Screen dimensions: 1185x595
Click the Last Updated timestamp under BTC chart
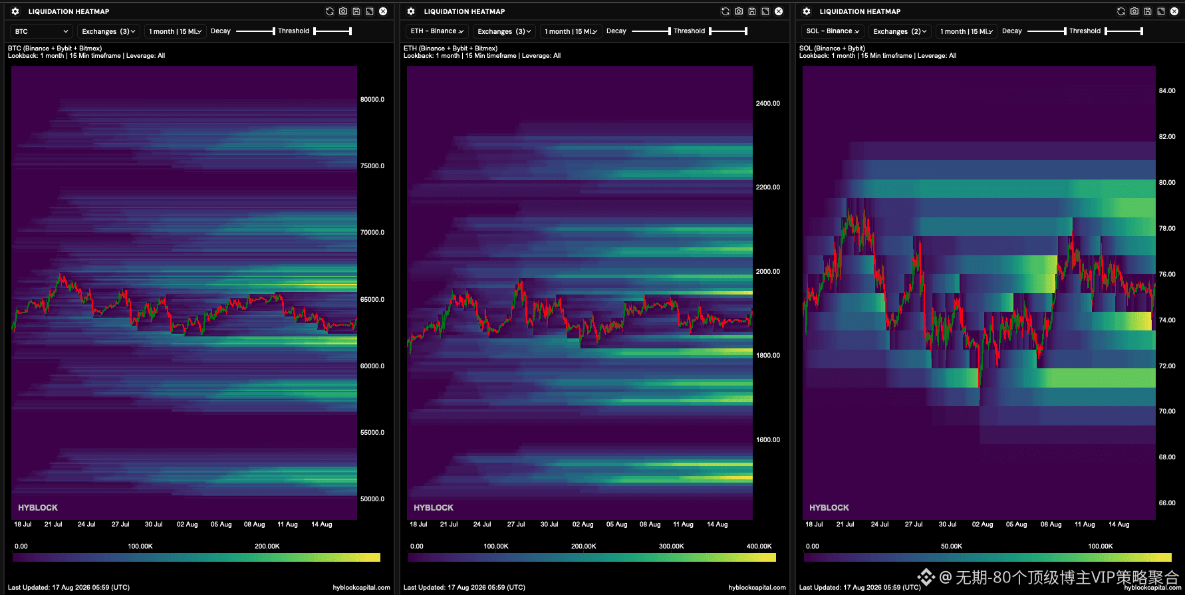tap(68, 588)
